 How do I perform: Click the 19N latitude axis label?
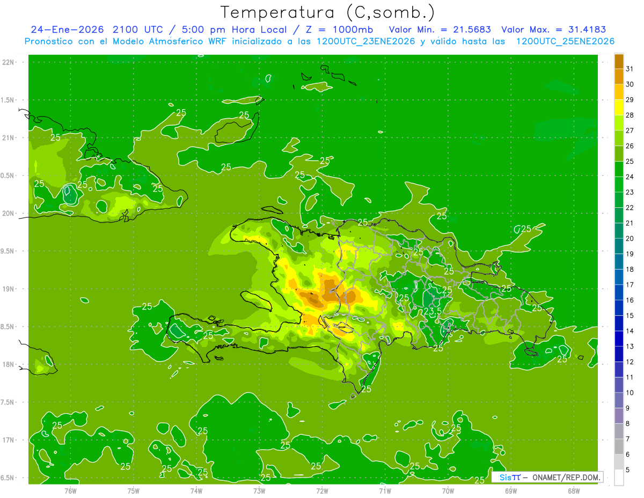click(9, 289)
